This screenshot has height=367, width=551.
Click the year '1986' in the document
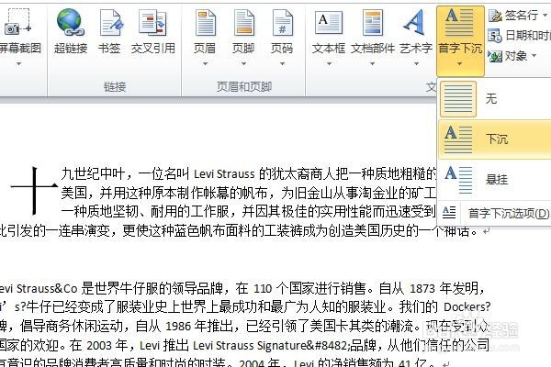point(178,327)
